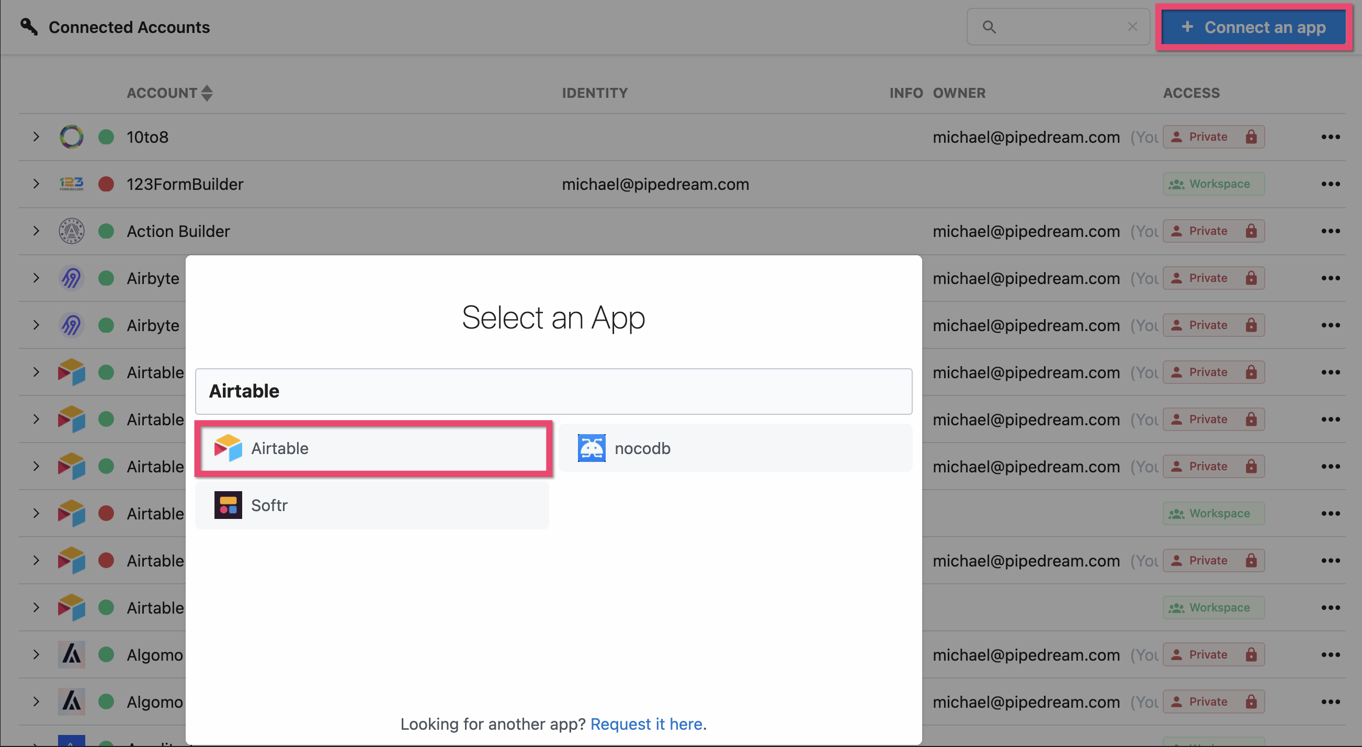Click the key icon beside Connected Accounts

[x=29, y=27]
